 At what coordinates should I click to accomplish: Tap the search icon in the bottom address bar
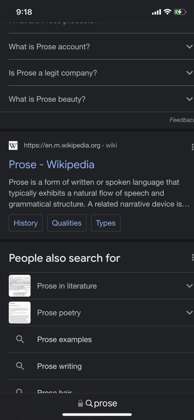[89, 403]
